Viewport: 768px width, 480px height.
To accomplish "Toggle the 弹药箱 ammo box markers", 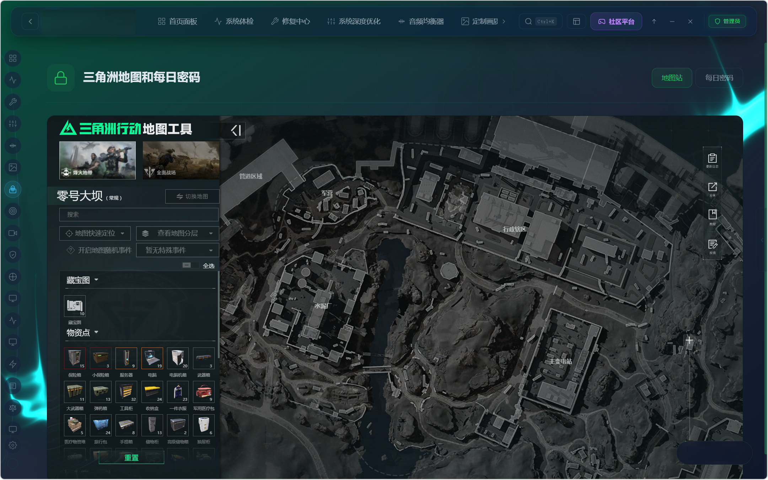I will coord(101,392).
